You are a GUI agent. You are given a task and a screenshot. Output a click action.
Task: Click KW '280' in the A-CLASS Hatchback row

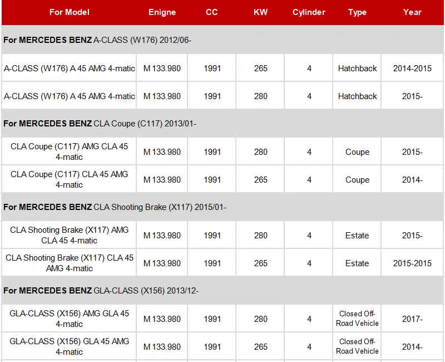point(260,96)
